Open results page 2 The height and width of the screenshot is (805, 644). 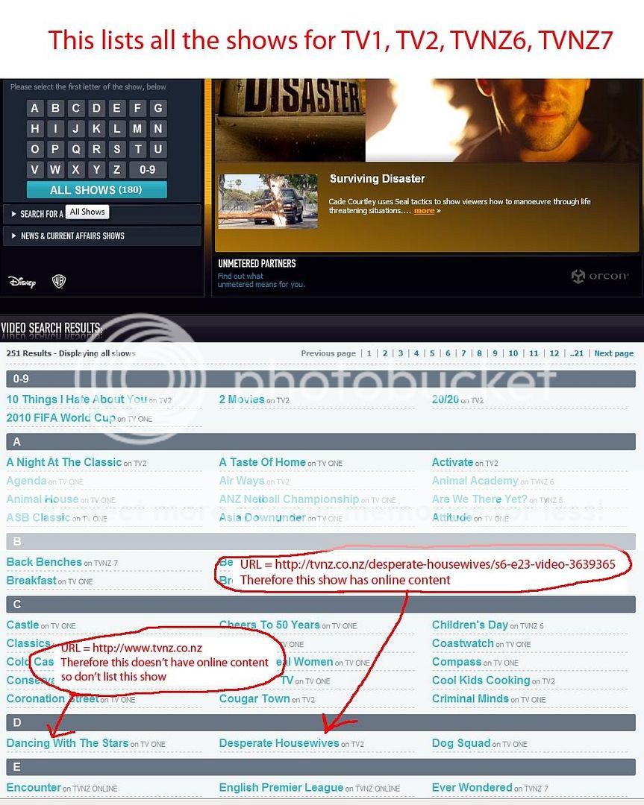click(x=384, y=353)
